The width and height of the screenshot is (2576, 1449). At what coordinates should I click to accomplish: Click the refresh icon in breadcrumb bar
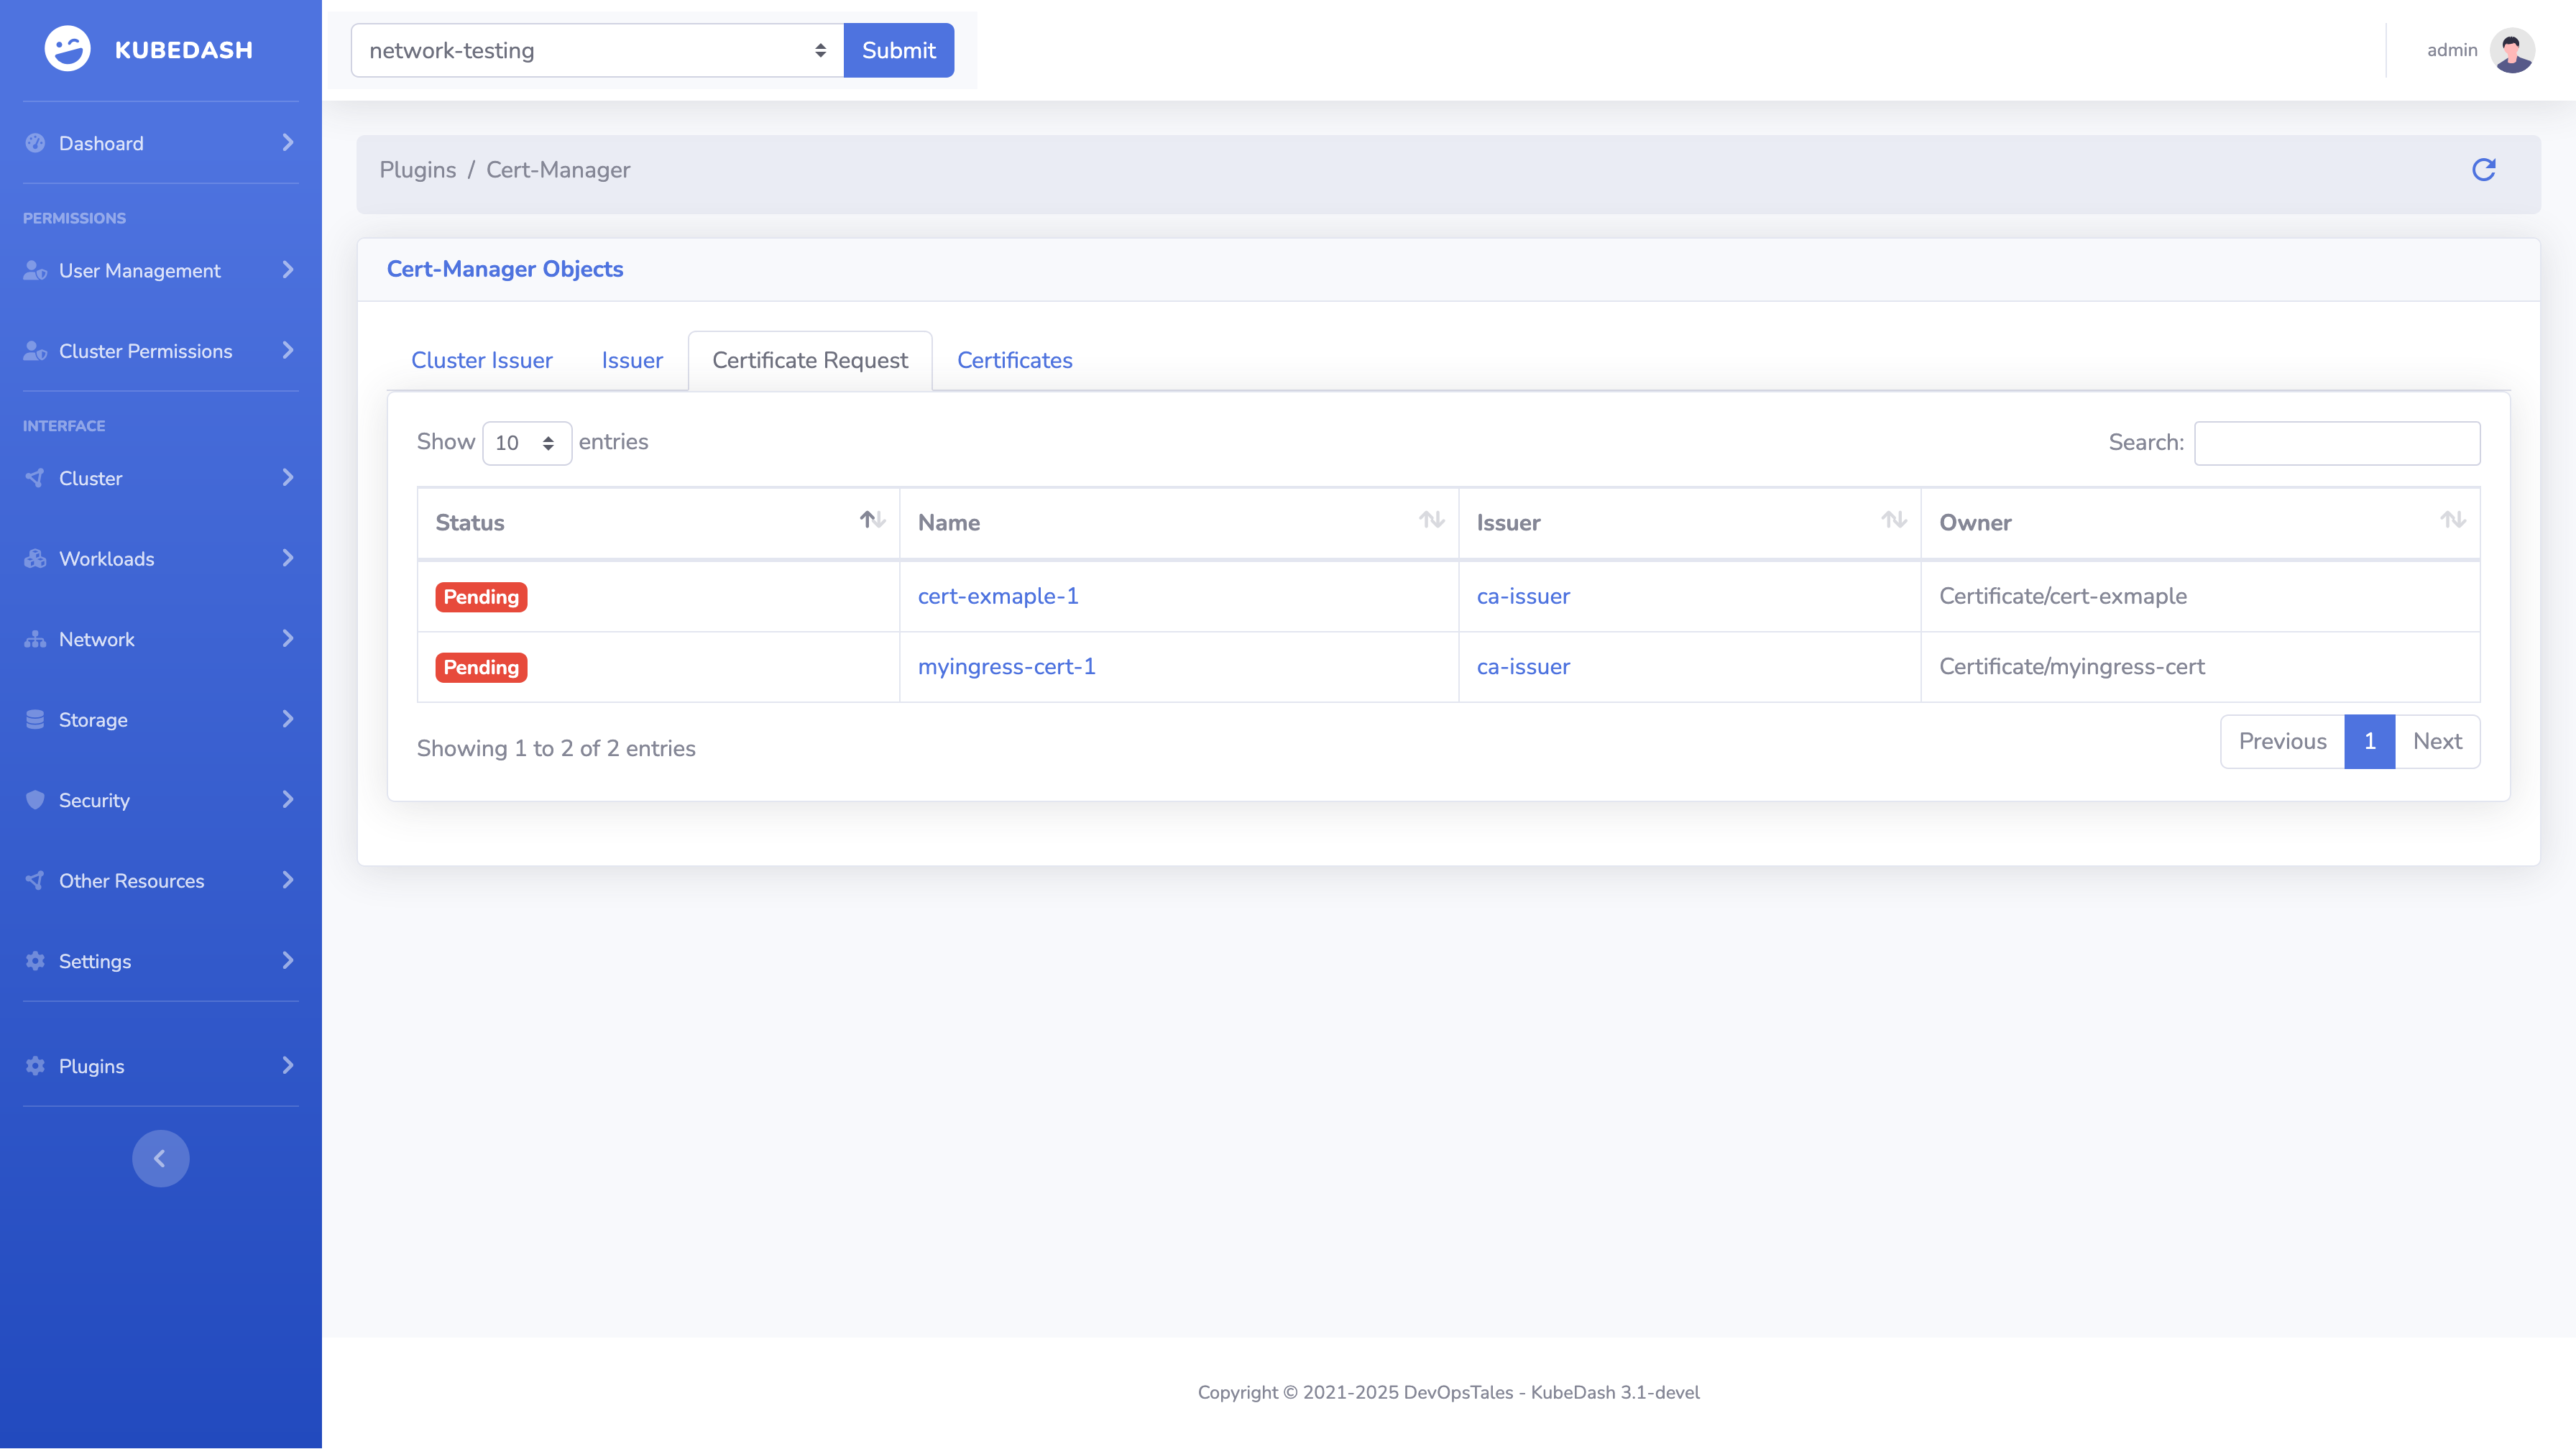click(2483, 170)
